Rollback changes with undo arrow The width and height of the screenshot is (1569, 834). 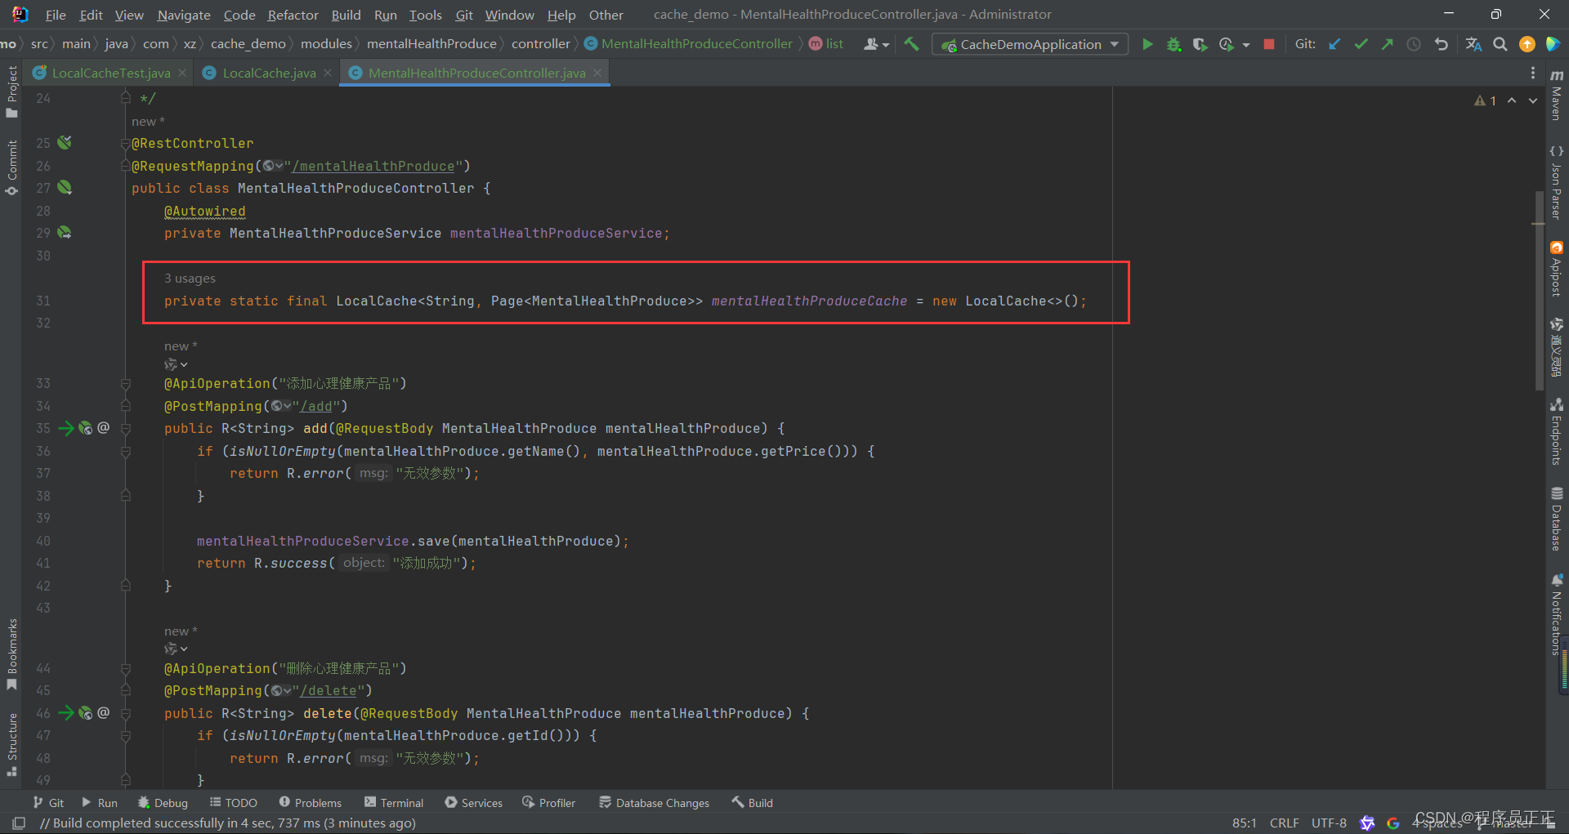coord(1441,44)
